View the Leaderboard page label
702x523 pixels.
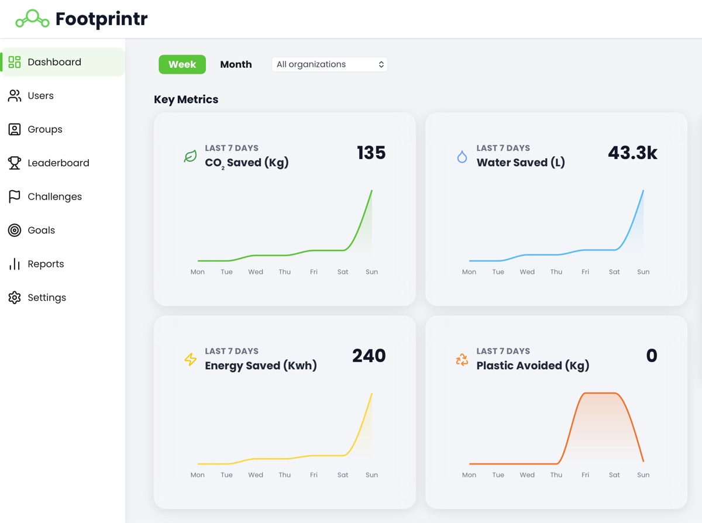(x=58, y=163)
